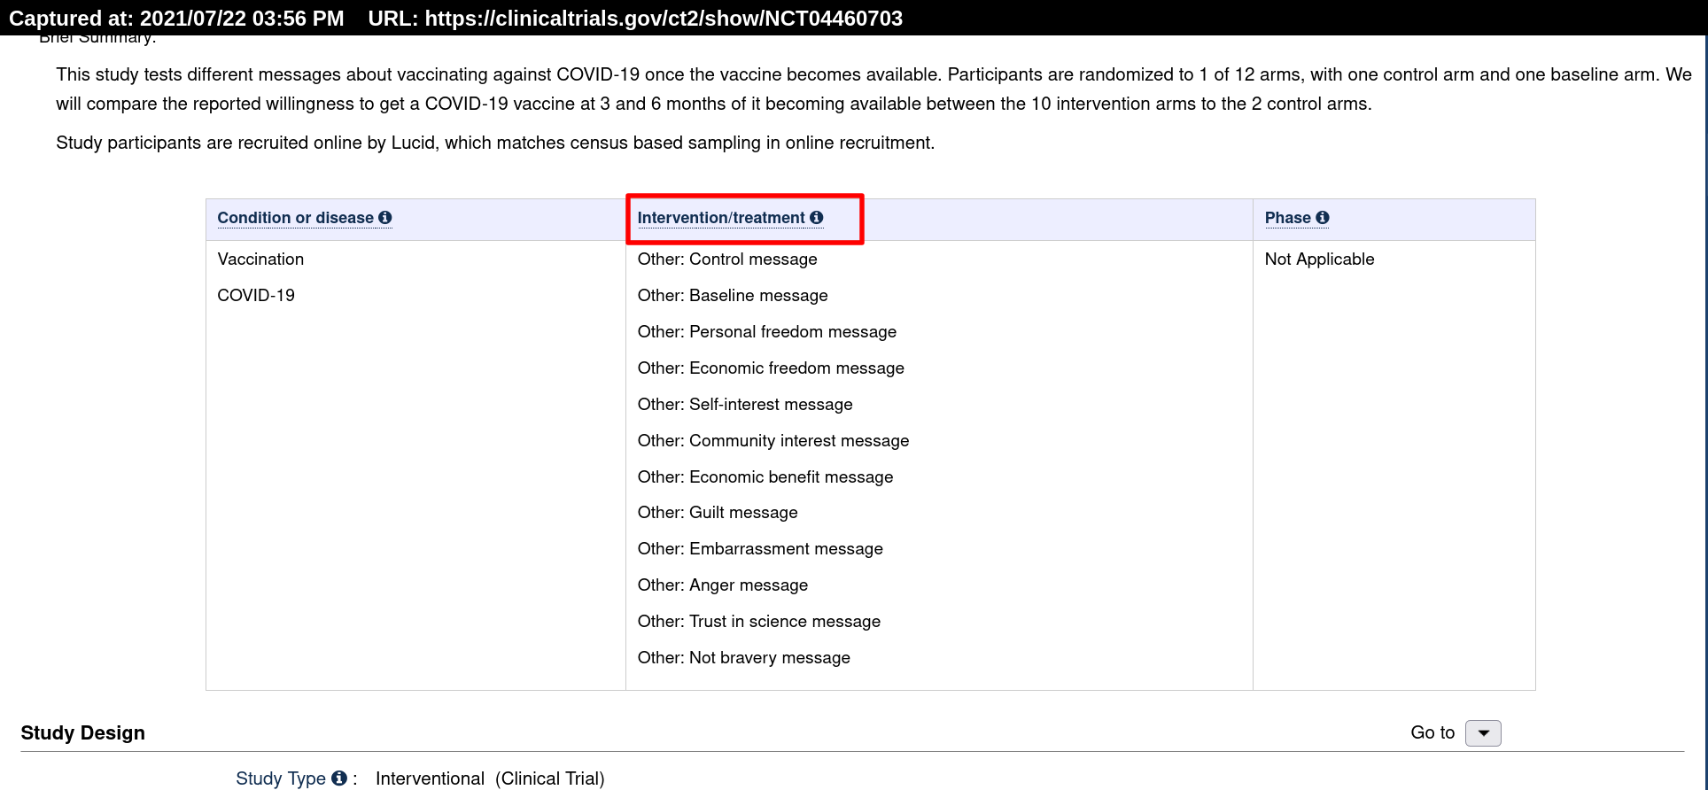Click the Study Type label link
Viewport: 1708px width, 790px height.
[281, 778]
